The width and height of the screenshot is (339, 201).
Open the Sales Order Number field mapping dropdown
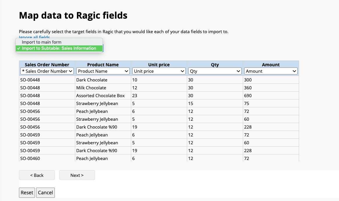(47, 71)
